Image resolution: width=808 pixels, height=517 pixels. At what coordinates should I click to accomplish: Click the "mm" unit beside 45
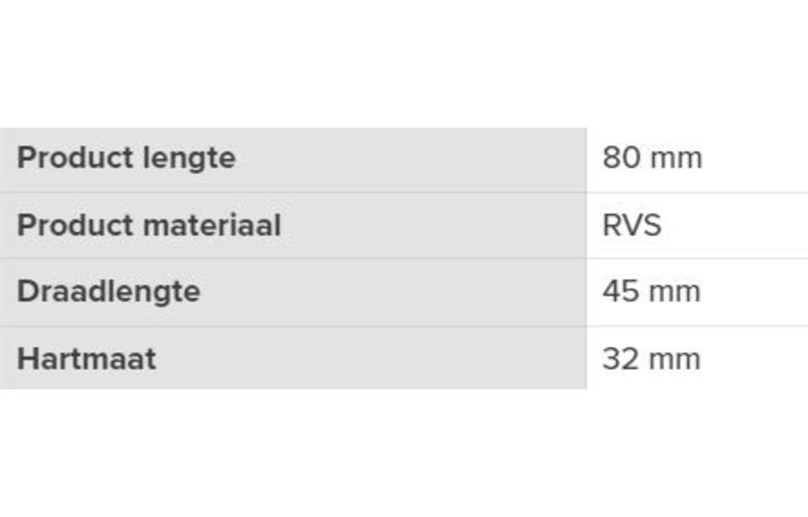tap(675, 292)
